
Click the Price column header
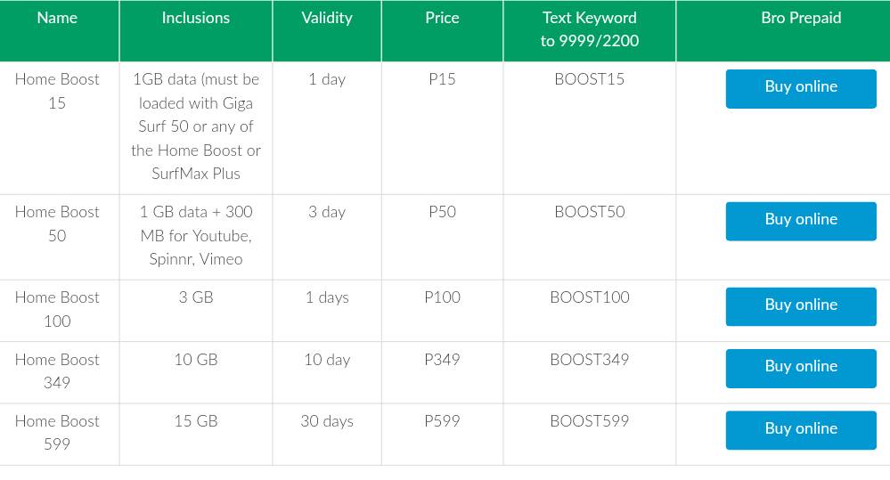[x=442, y=18]
